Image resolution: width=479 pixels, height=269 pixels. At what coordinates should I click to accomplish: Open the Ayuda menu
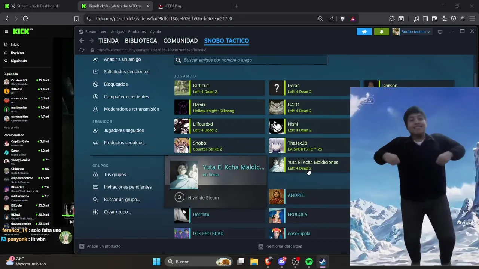[x=155, y=32]
